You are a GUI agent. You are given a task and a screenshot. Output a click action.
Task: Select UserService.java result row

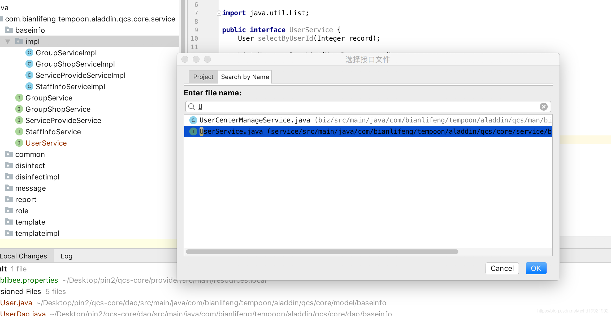(x=368, y=131)
